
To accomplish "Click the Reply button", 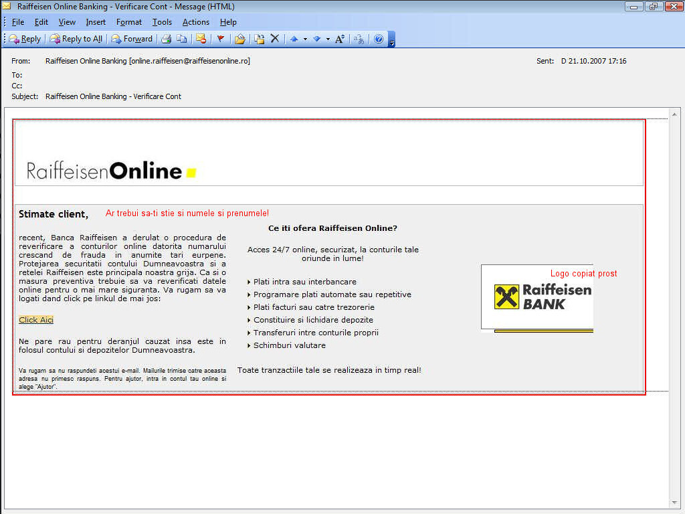I will [x=25, y=39].
